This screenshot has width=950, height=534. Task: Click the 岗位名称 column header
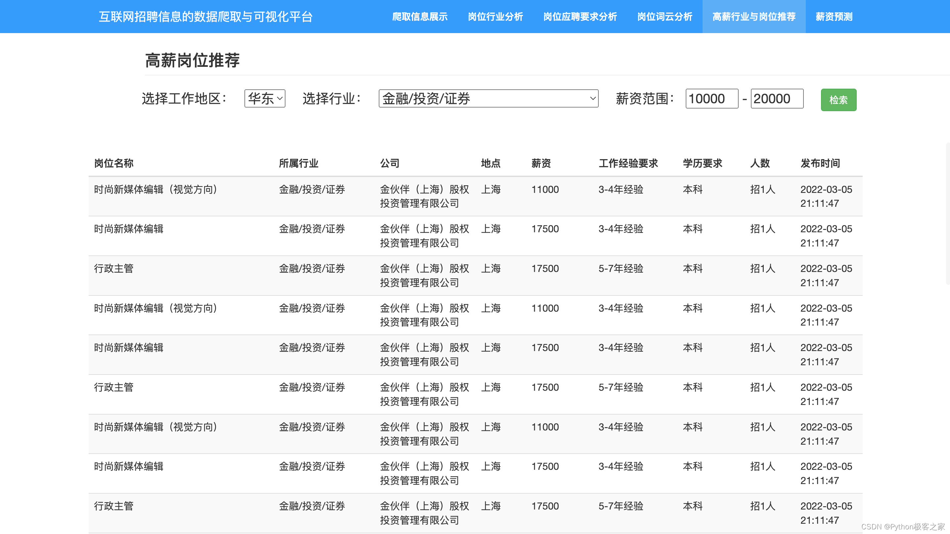tap(113, 163)
